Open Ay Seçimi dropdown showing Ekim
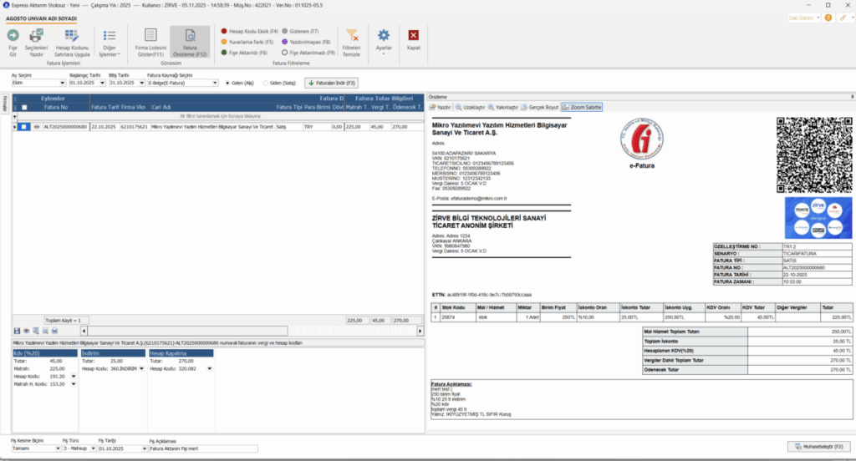This screenshot has height=461, width=856. click(38, 83)
